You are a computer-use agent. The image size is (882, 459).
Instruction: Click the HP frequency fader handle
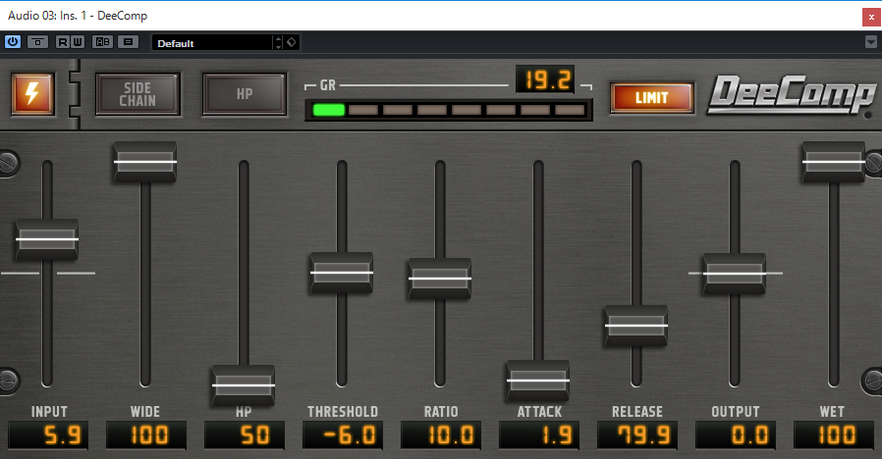point(243,385)
